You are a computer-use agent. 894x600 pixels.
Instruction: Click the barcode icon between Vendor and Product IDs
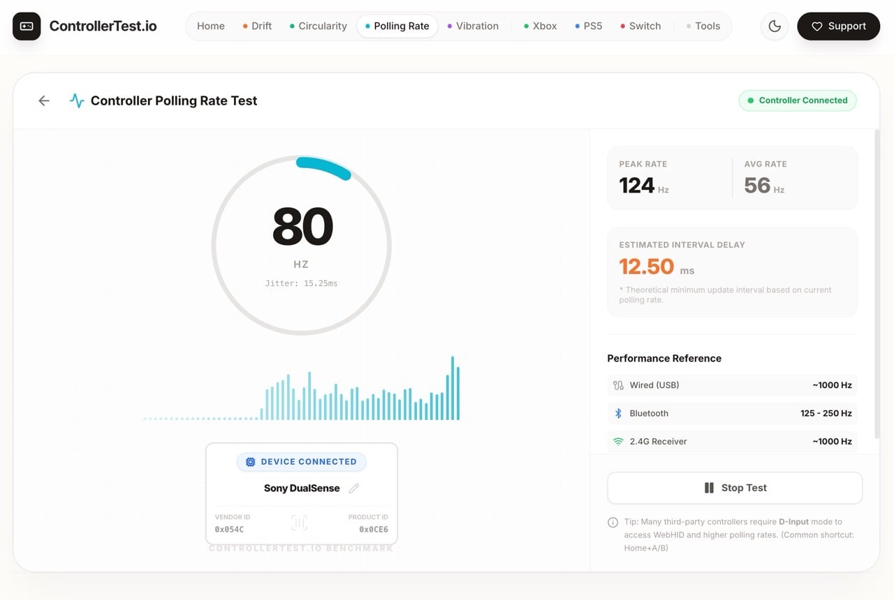(299, 523)
